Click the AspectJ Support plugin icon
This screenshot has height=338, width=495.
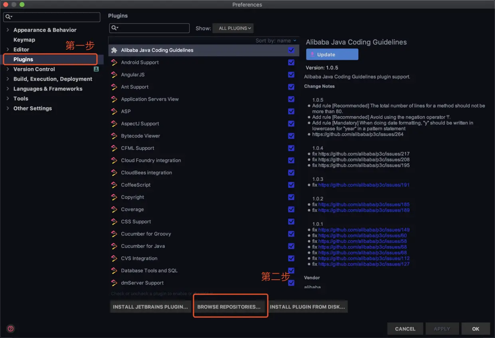point(114,124)
